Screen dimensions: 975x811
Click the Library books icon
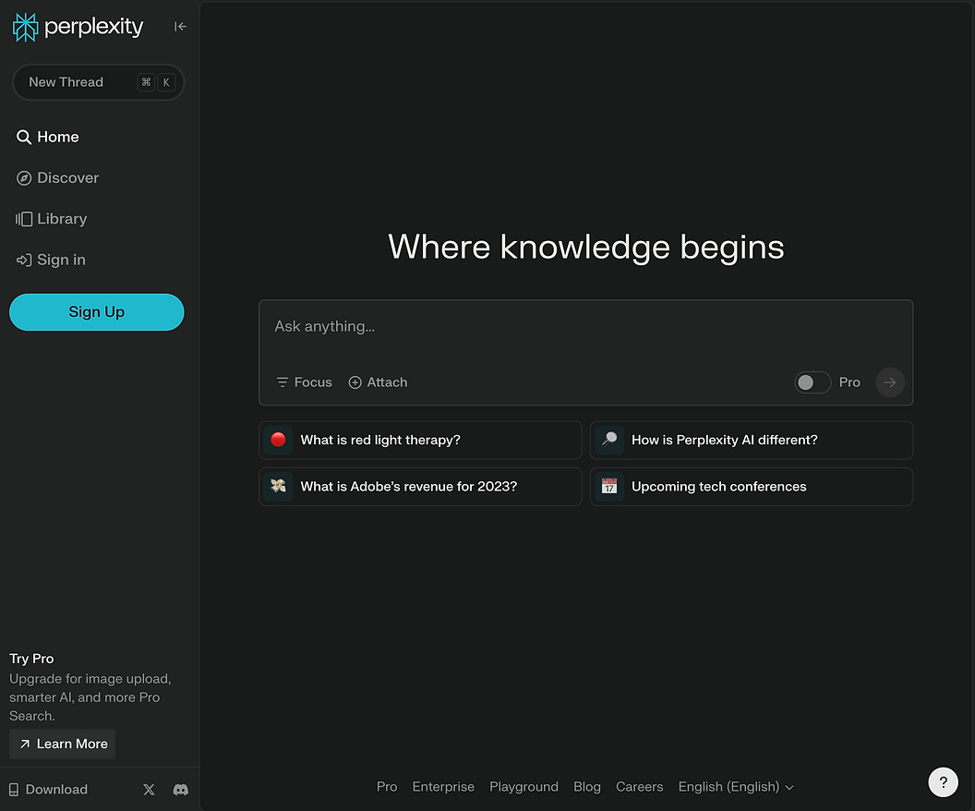click(x=24, y=219)
